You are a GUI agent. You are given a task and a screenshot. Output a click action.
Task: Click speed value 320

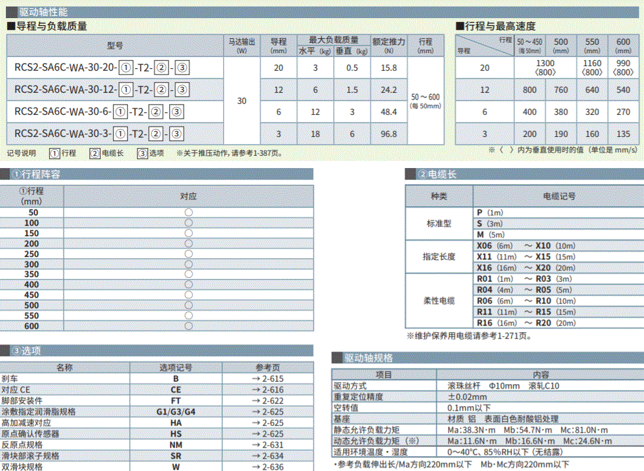[592, 112]
